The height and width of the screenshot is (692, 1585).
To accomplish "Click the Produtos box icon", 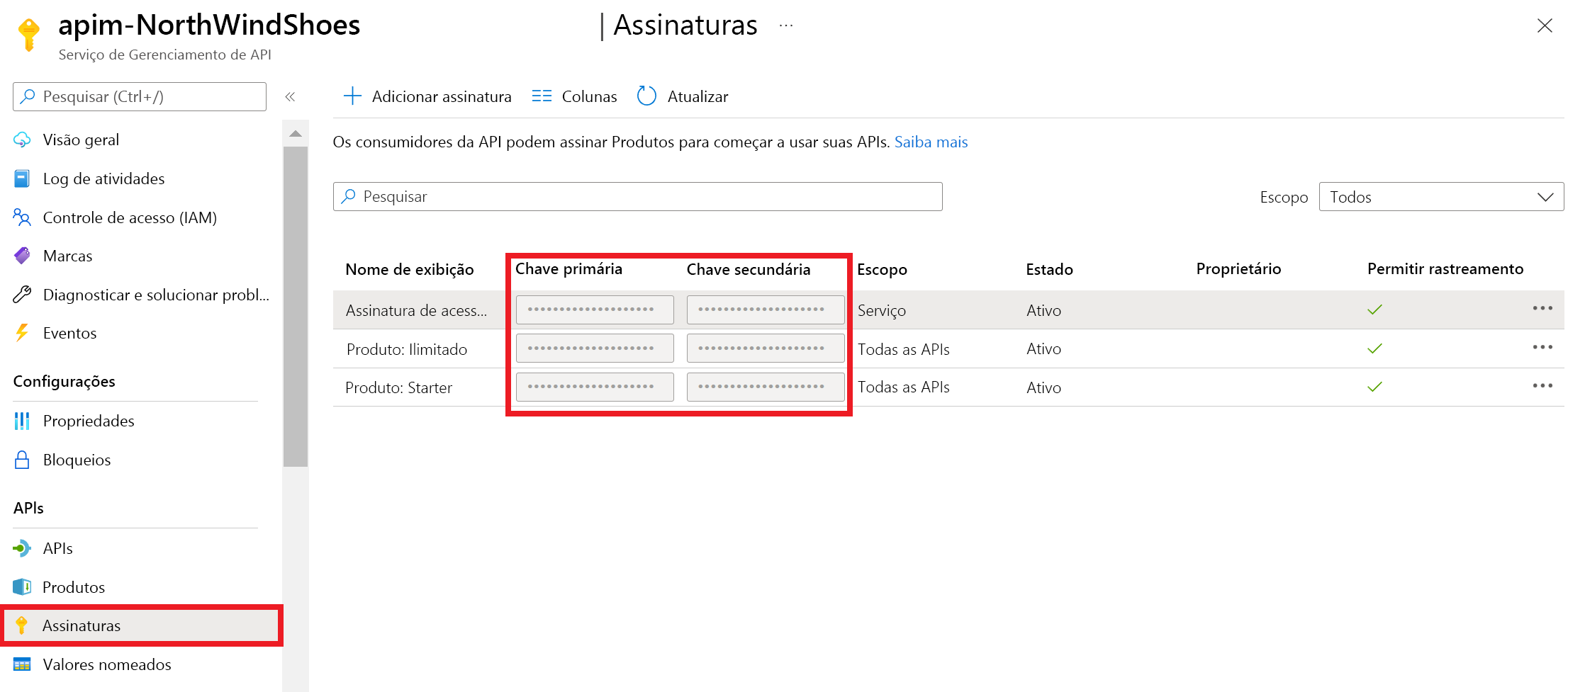I will pyautogui.click(x=22, y=586).
